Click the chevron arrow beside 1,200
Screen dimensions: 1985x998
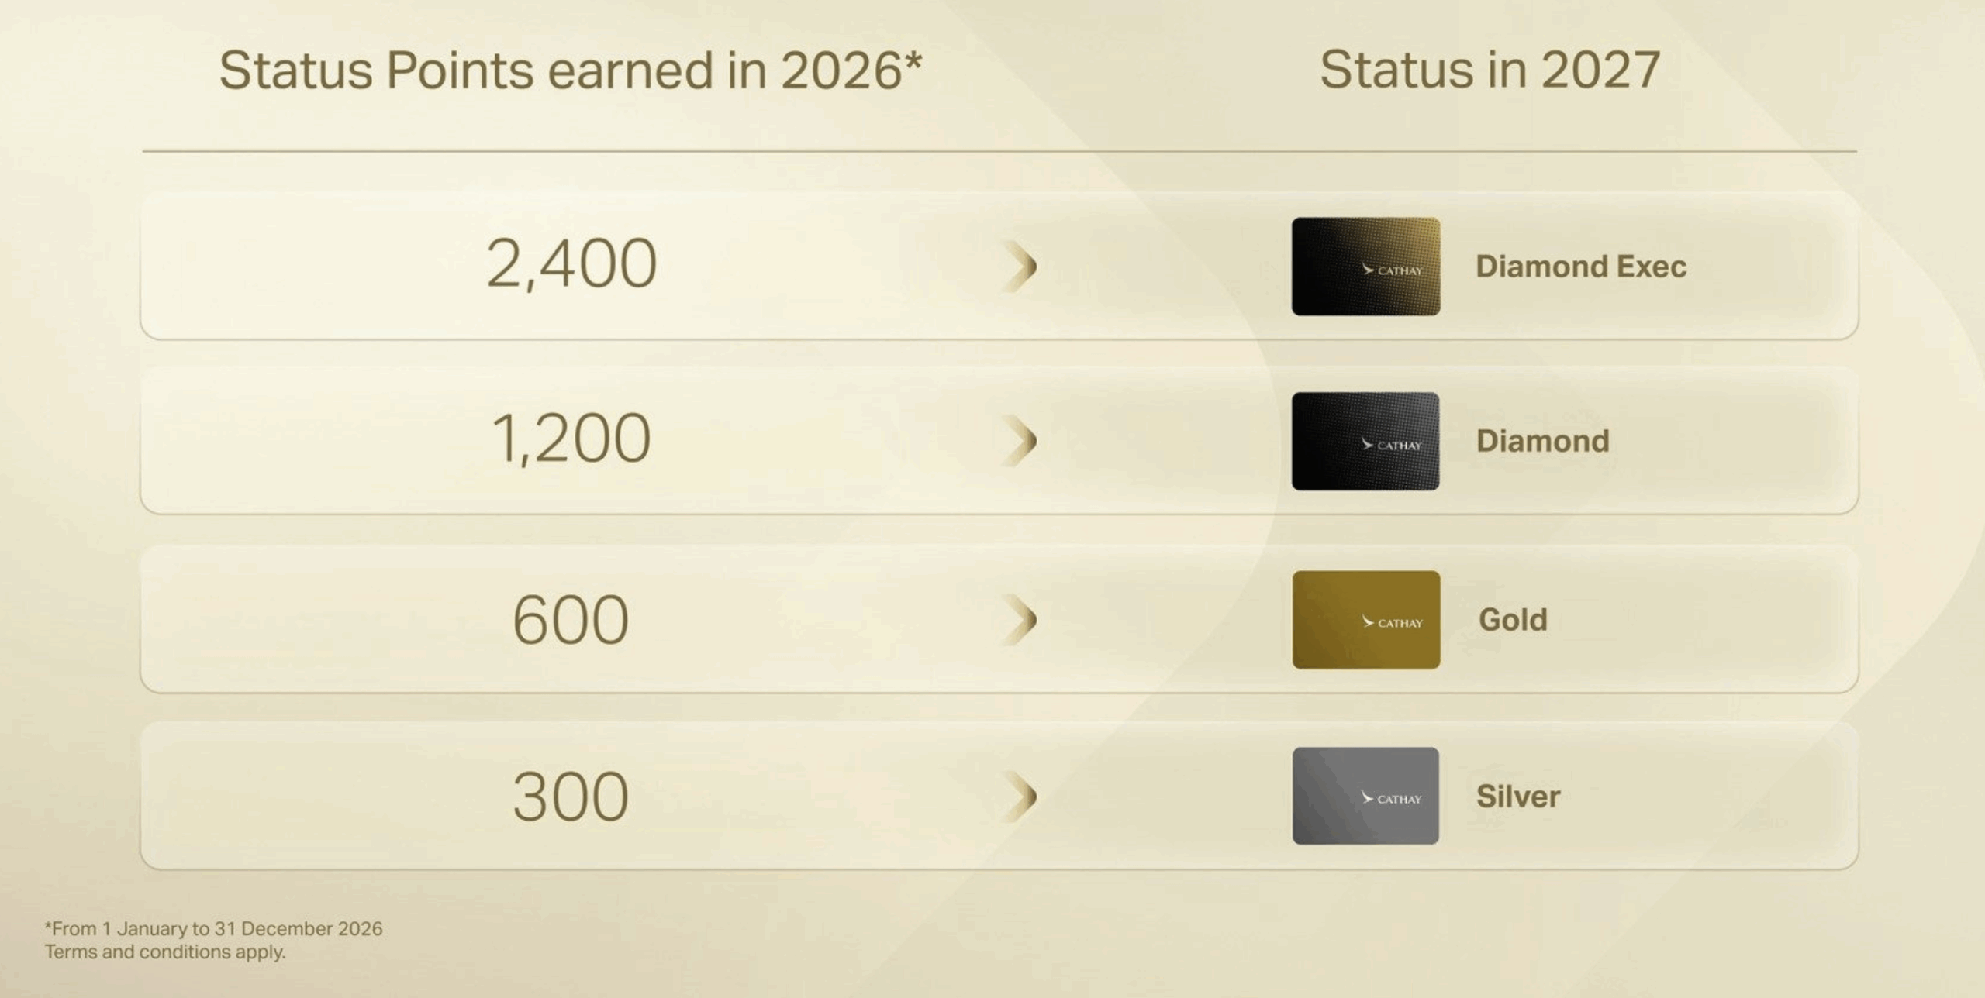[1020, 441]
